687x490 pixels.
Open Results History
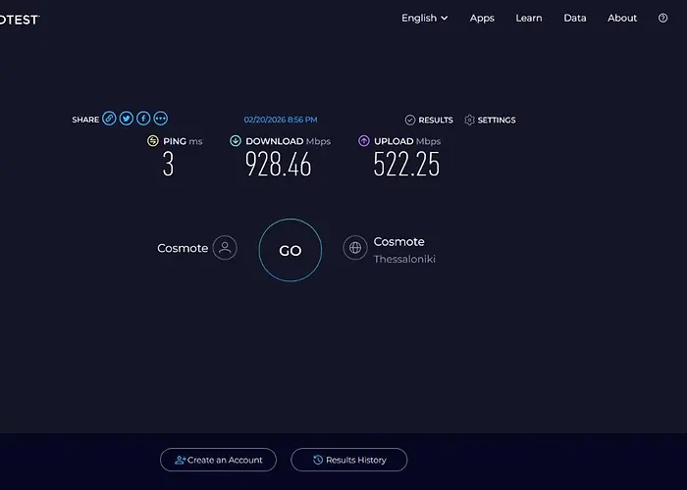point(349,460)
